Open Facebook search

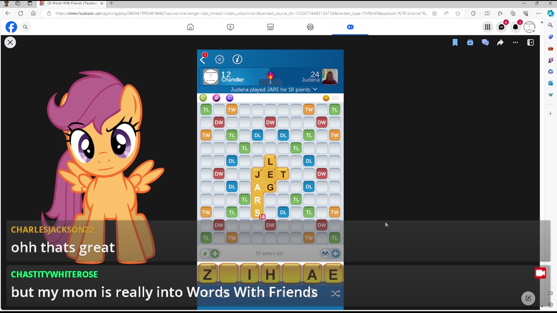tap(25, 27)
